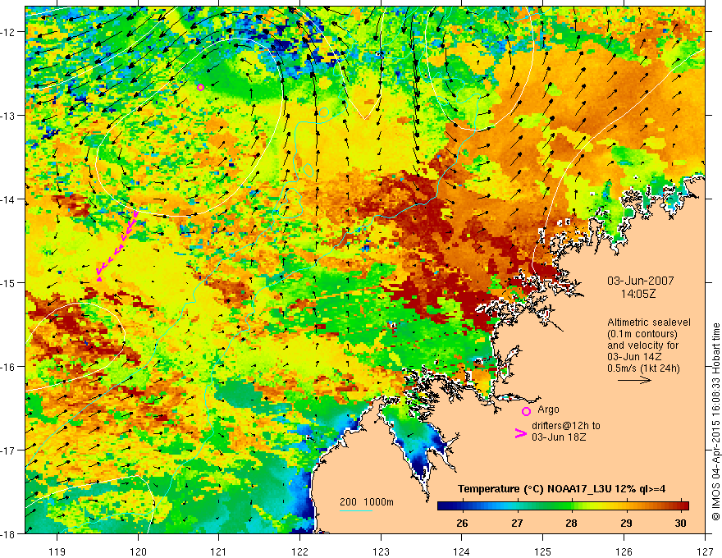
Task: Click the magenta drifter arrowhead symbol in legend
Action: click(520, 433)
